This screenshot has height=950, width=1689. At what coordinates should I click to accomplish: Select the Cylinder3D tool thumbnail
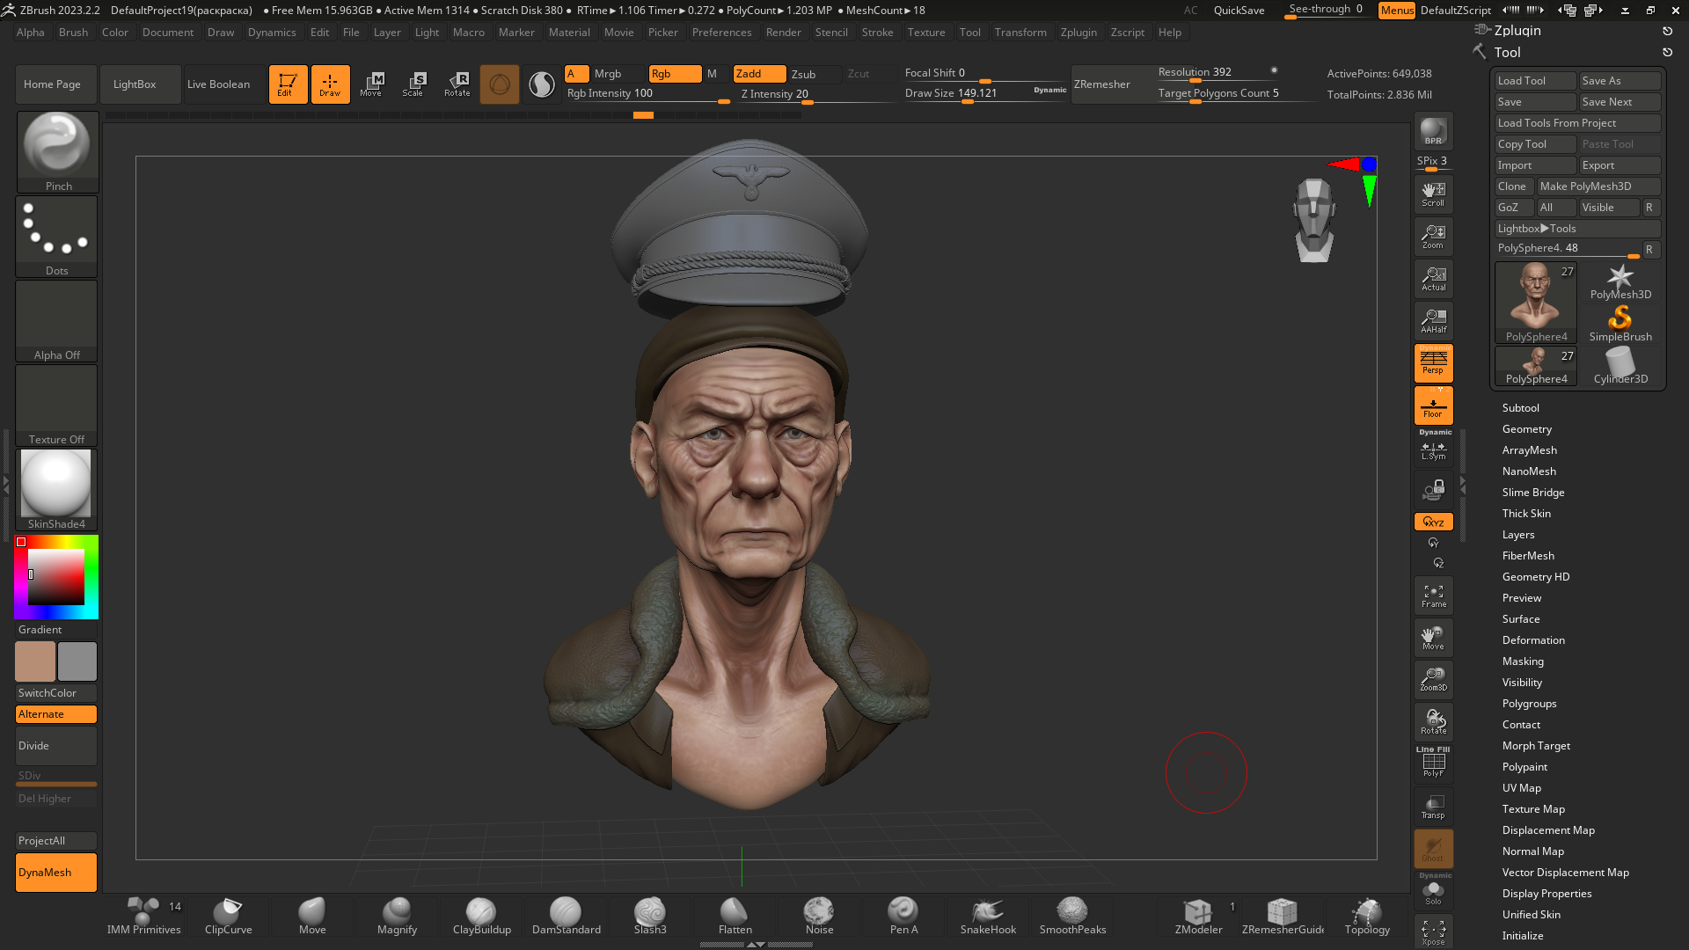click(x=1620, y=366)
